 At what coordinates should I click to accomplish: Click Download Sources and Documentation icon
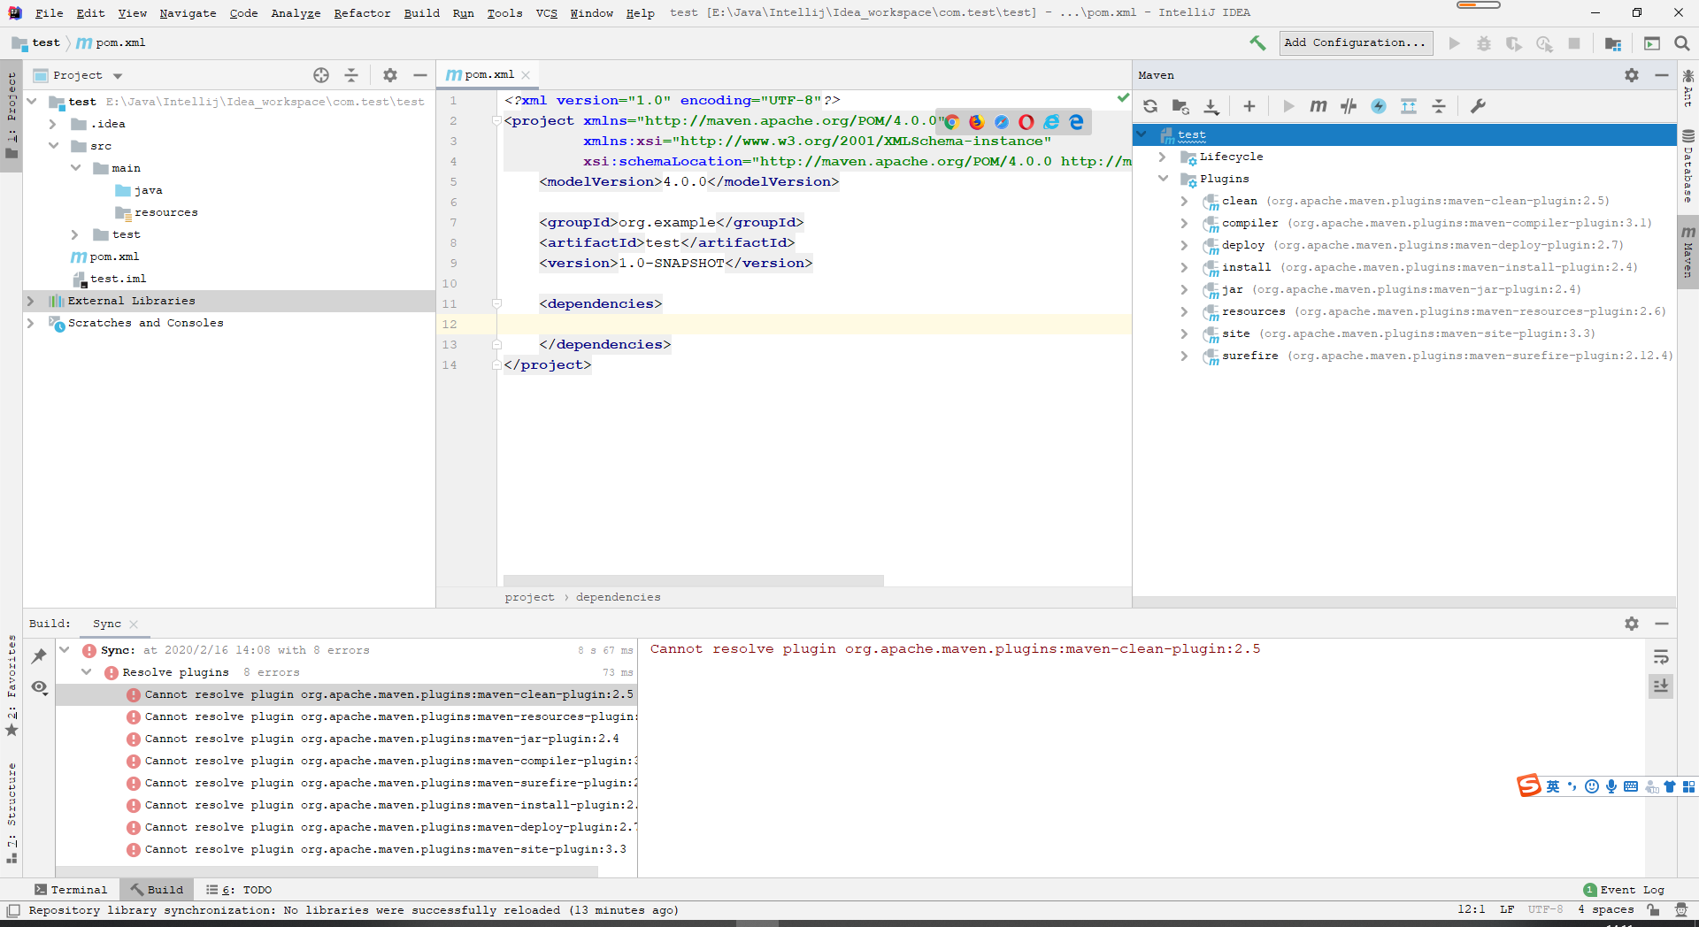tap(1211, 106)
